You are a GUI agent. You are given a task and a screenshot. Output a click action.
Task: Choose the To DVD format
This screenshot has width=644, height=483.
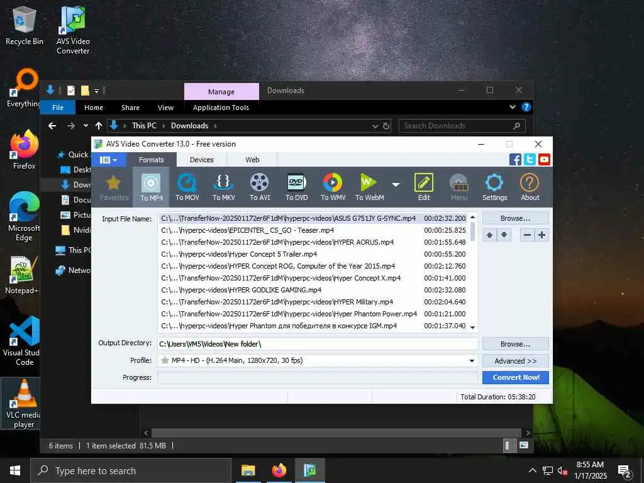297,187
